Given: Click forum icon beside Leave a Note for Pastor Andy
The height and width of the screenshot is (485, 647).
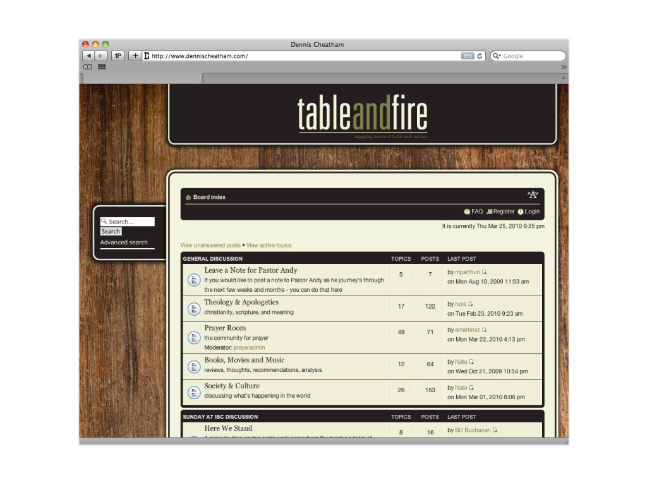Looking at the screenshot, I should pyautogui.click(x=194, y=280).
